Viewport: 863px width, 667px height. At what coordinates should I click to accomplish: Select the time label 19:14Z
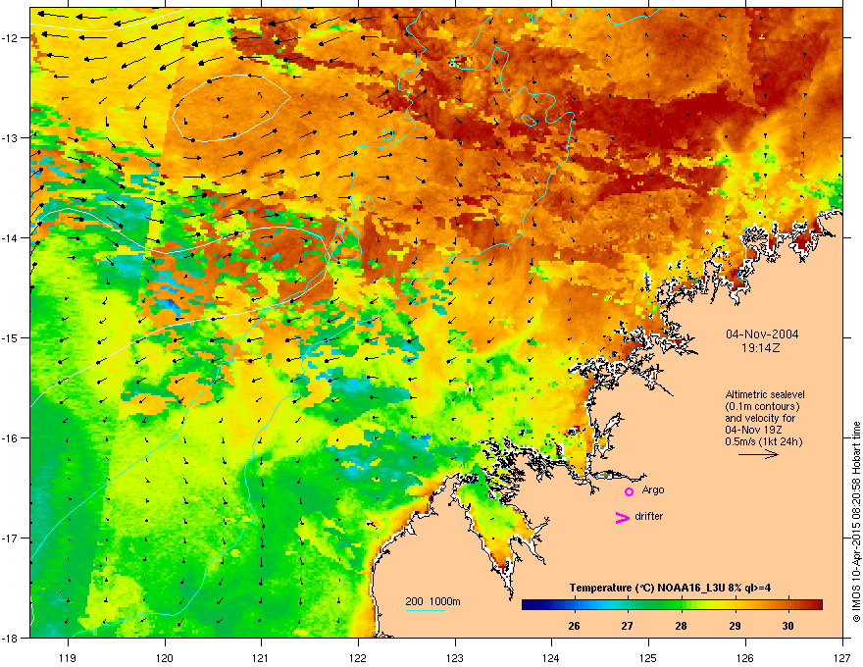click(x=761, y=348)
